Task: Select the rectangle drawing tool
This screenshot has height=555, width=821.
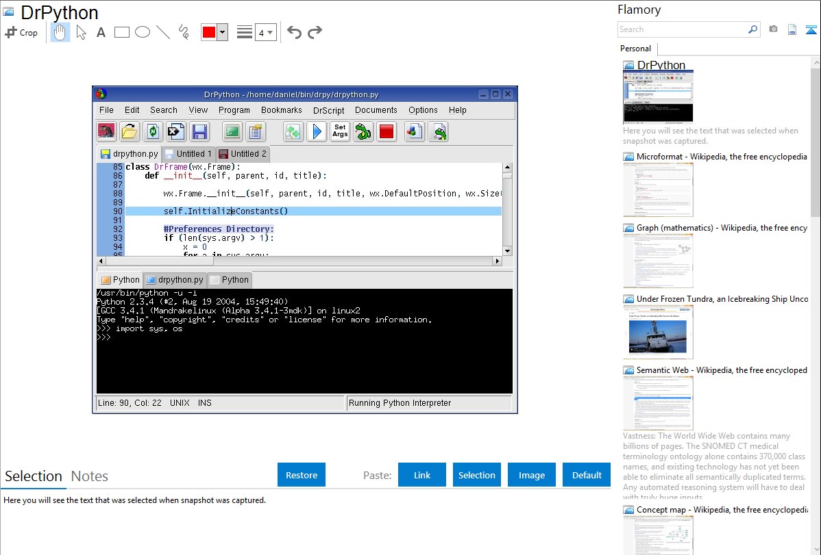Action: (122, 32)
